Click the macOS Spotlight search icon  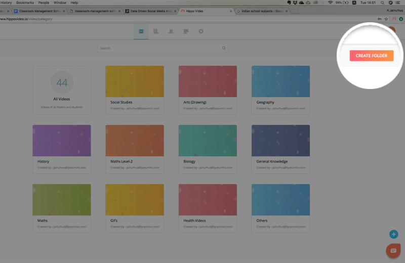(x=382, y=3)
